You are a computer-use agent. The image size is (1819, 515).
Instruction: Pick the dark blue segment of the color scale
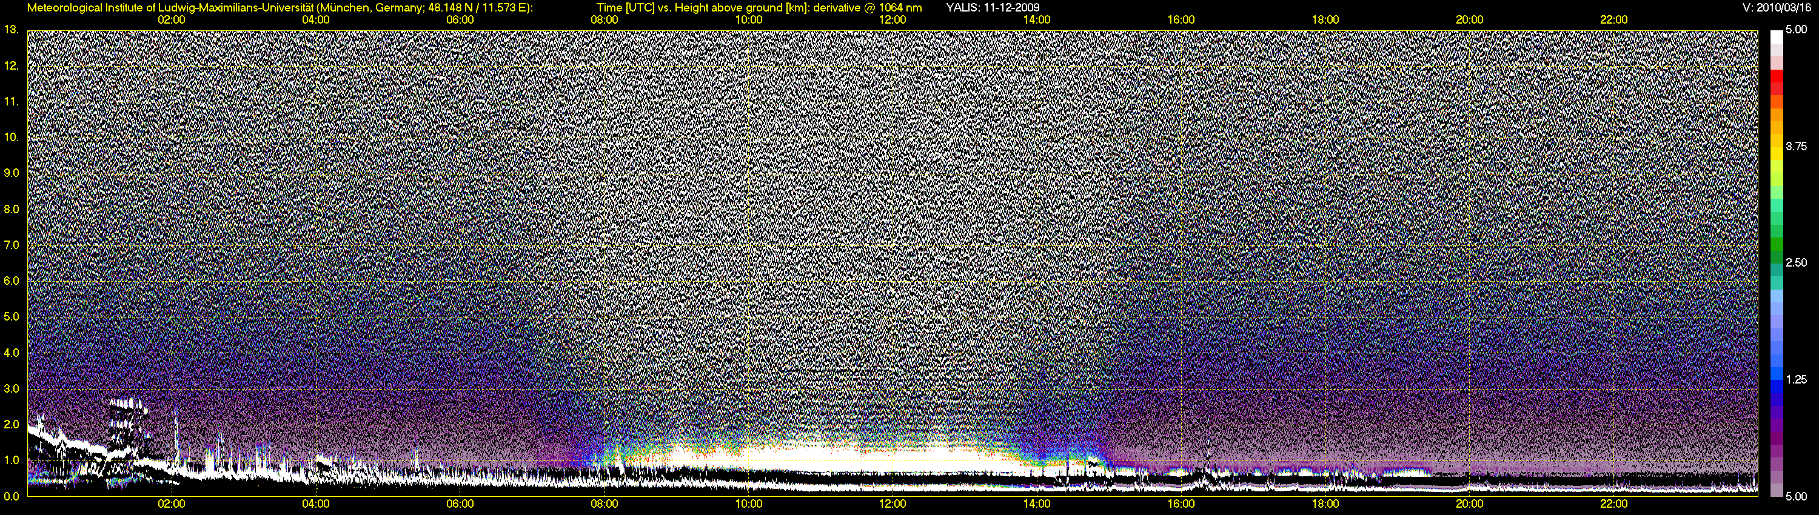tap(1777, 399)
